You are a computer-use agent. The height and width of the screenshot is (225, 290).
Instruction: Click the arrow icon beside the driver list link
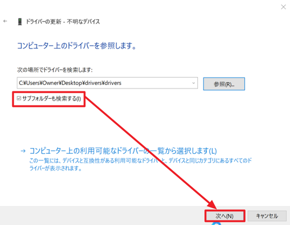coord(23,151)
